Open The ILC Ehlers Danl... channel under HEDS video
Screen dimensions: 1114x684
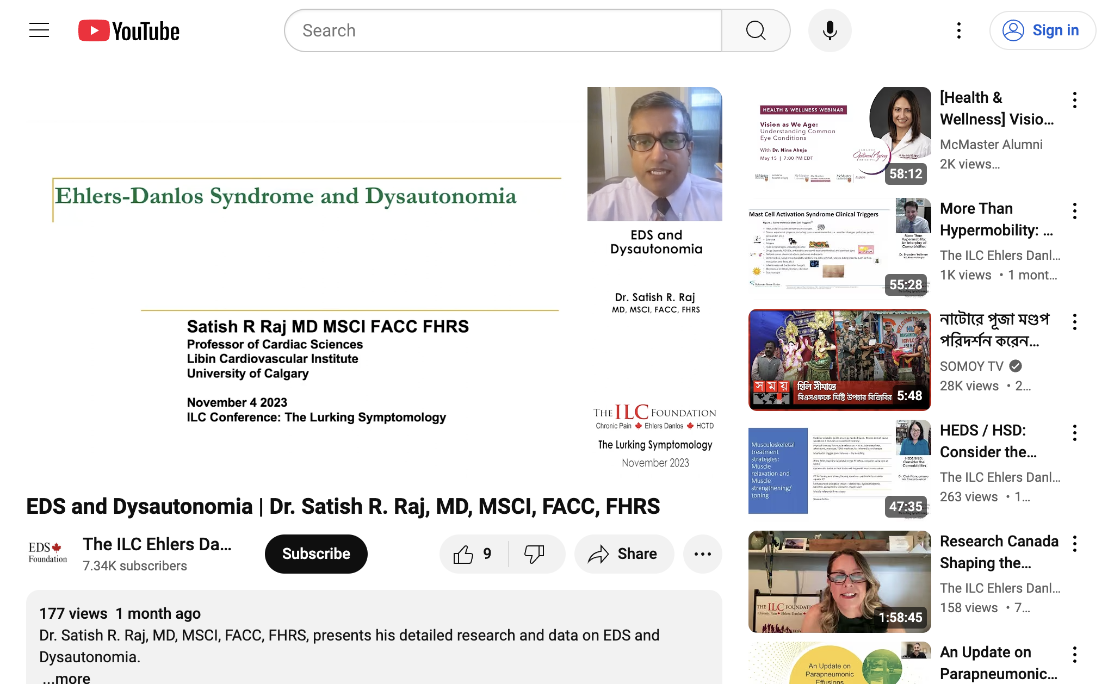(1000, 477)
